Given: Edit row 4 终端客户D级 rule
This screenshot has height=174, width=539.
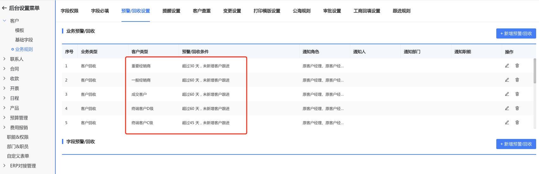Looking at the screenshot, I should point(507,108).
